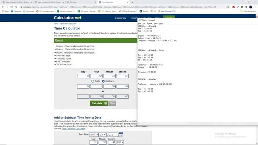The image size is (258, 145).
Task: Click the 'Return time - 12:34:31' Notepad line
Action: (150, 38)
